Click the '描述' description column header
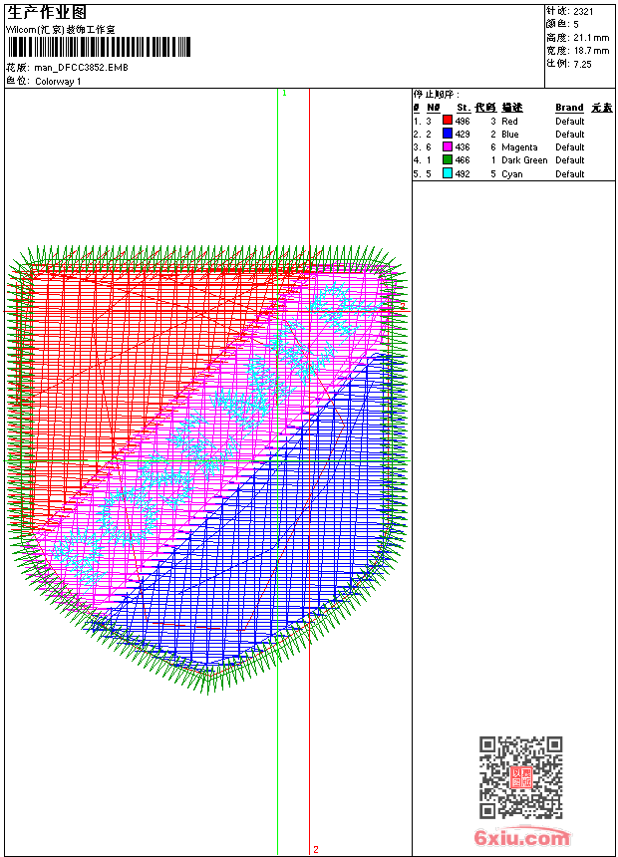The height and width of the screenshot is (857, 618). pos(512,108)
